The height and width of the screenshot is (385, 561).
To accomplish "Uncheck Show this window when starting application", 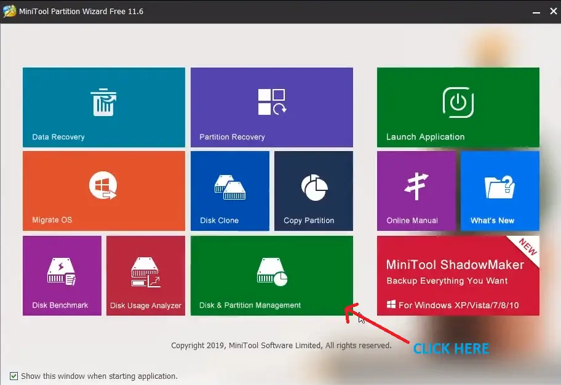I will click(14, 376).
